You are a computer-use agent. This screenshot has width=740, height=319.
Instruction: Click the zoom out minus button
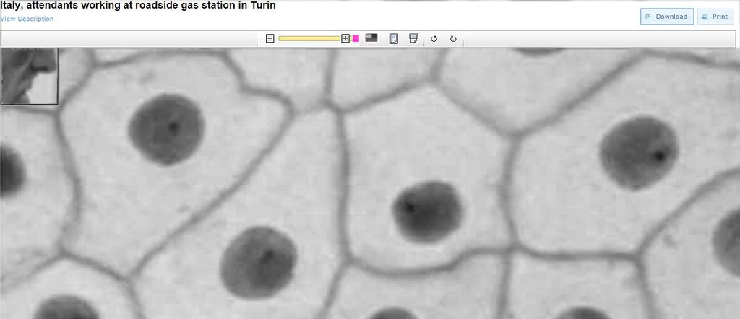point(270,39)
